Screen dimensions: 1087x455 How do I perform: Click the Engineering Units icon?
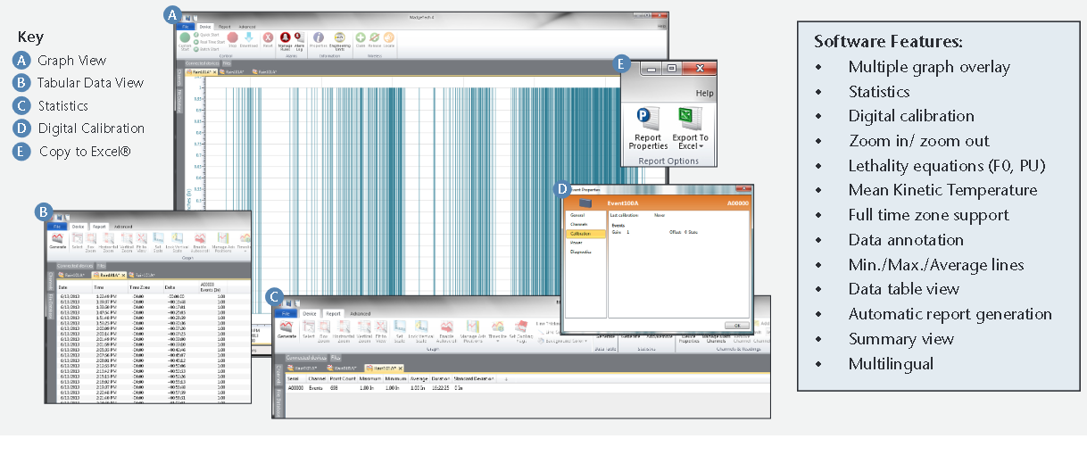coord(340,39)
